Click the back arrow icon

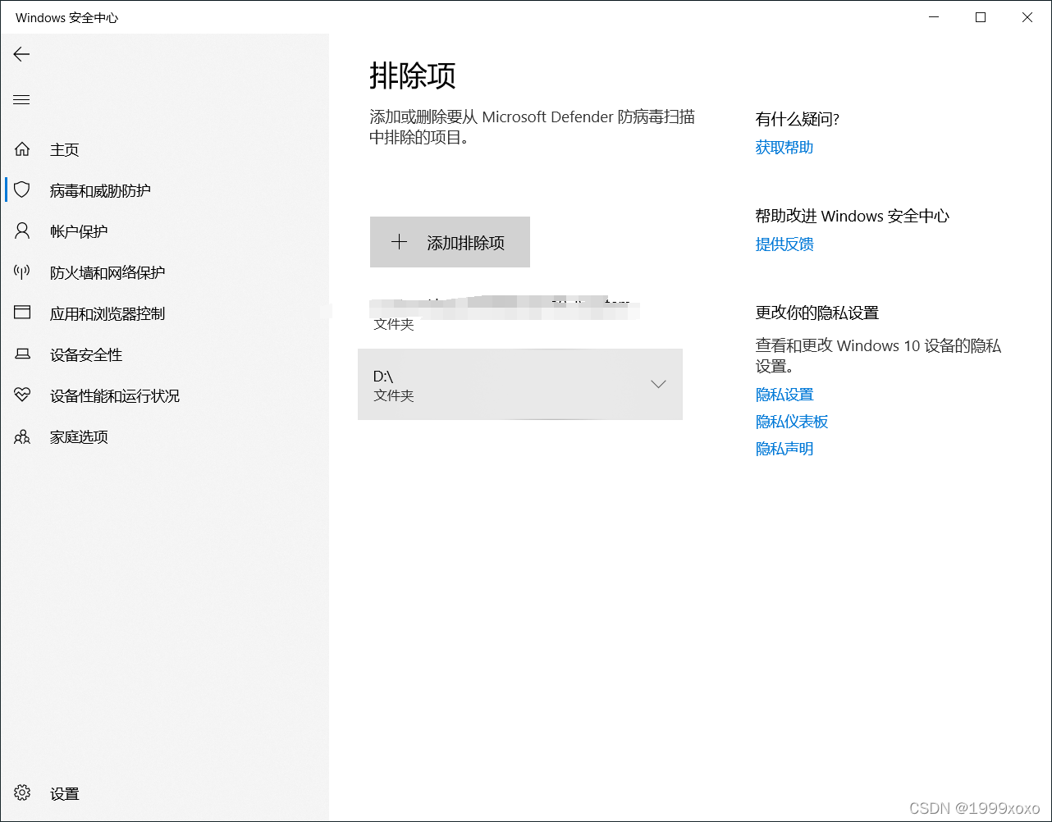(22, 54)
